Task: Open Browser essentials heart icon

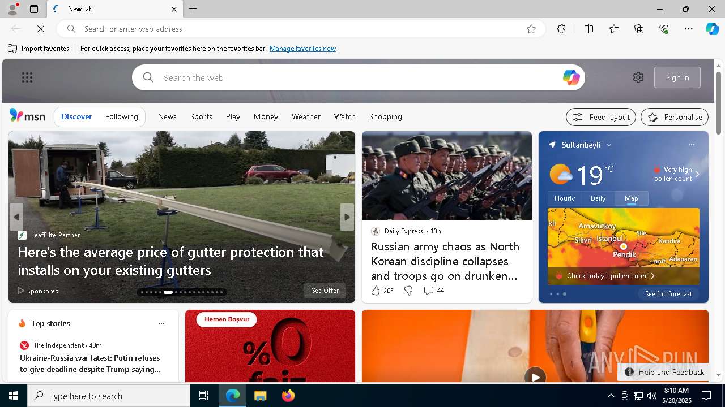Action: pos(664,29)
